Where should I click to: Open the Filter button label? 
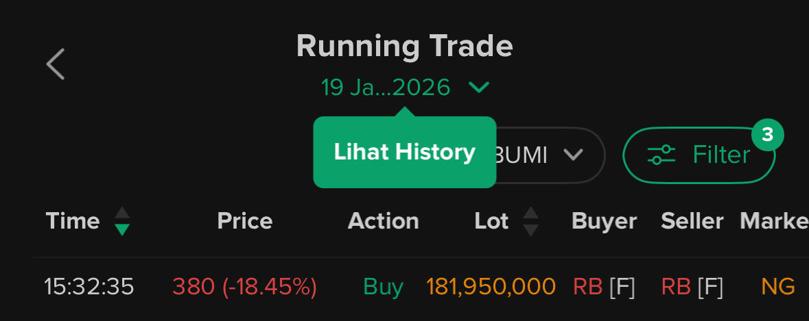pyautogui.click(x=721, y=155)
